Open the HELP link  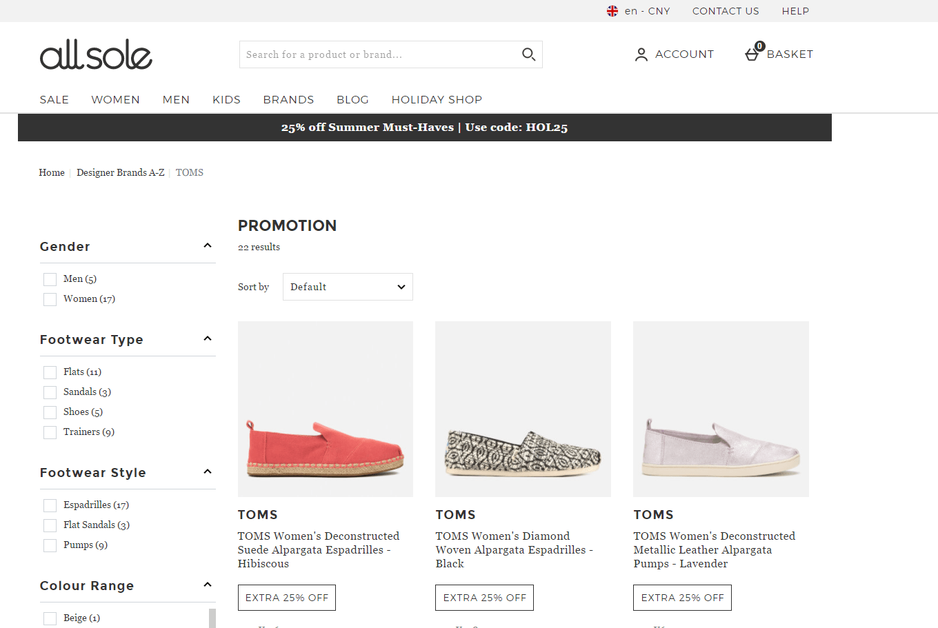pyautogui.click(x=795, y=11)
